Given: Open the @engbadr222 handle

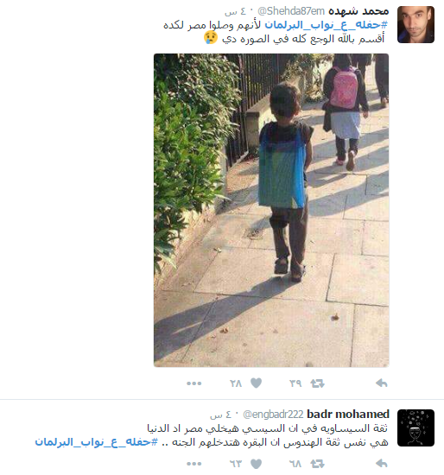Looking at the screenshot, I should point(273,415).
